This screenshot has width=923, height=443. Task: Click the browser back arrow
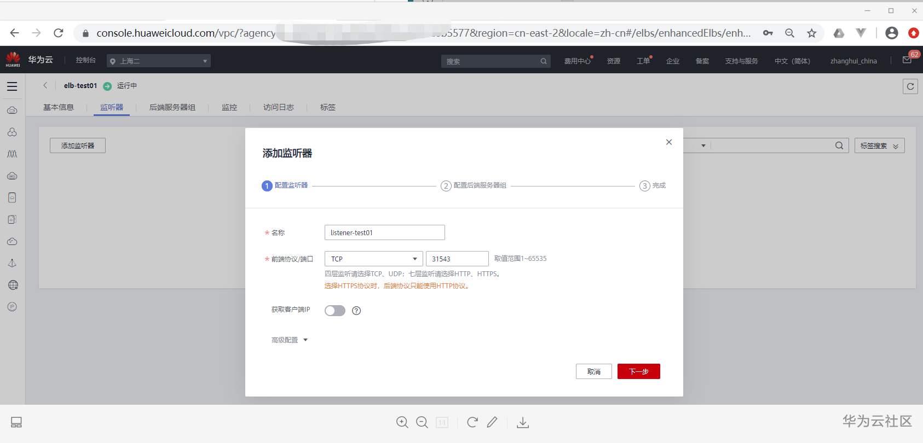point(15,33)
